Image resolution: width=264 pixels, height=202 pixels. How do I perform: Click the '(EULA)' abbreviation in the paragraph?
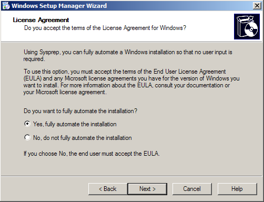coord(33,78)
